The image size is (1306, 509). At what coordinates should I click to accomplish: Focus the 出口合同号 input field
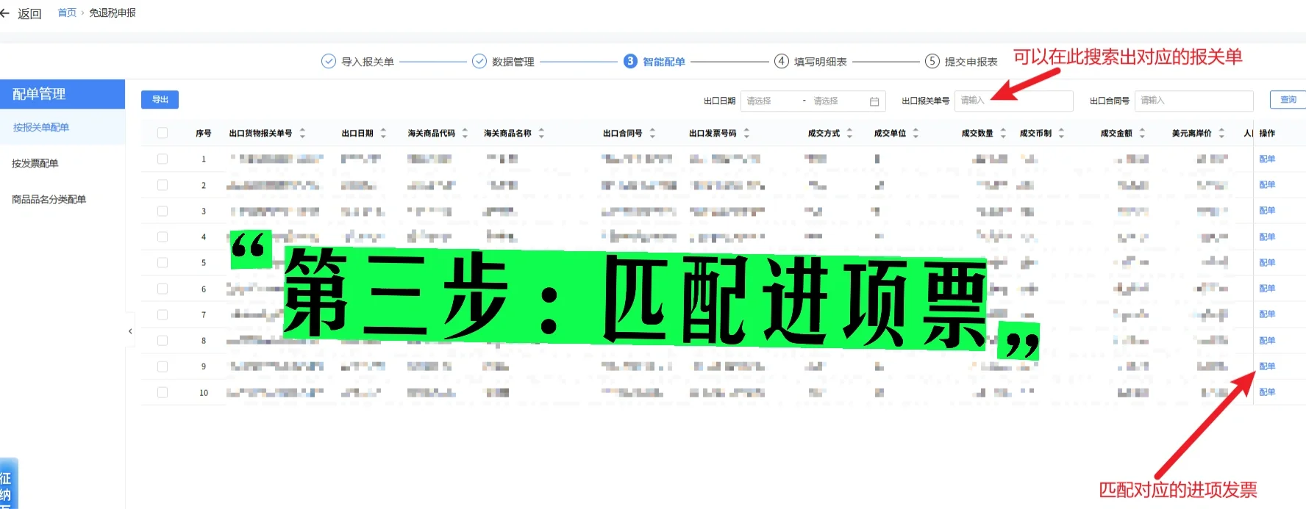coord(1193,101)
